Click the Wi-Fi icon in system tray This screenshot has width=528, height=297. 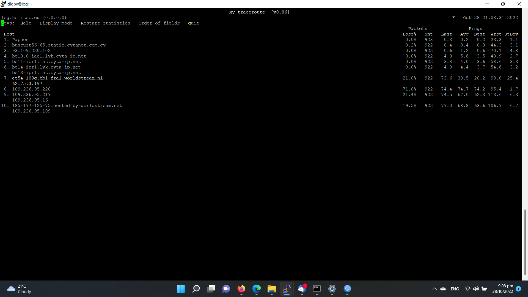pyautogui.click(x=468, y=289)
